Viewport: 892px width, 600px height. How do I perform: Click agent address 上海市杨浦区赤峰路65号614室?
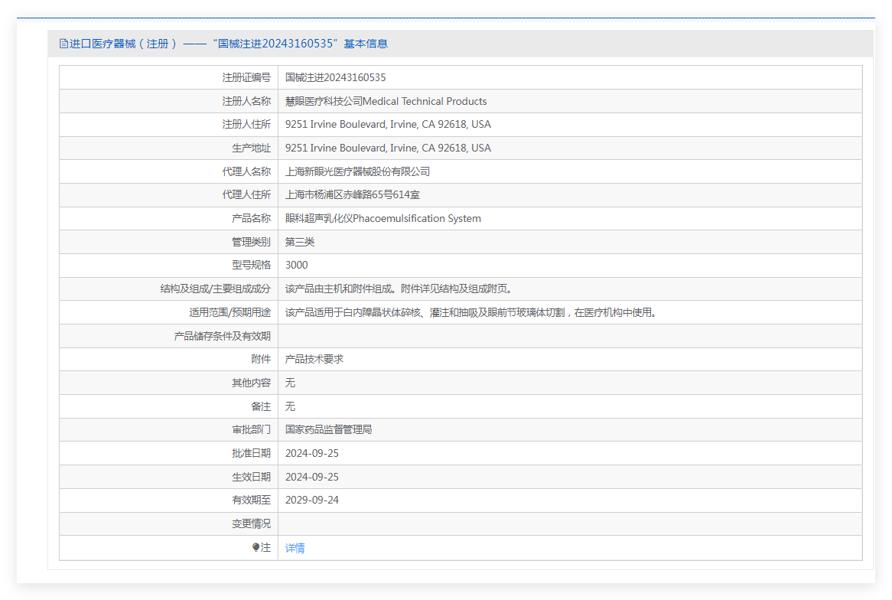coord(352,194)
